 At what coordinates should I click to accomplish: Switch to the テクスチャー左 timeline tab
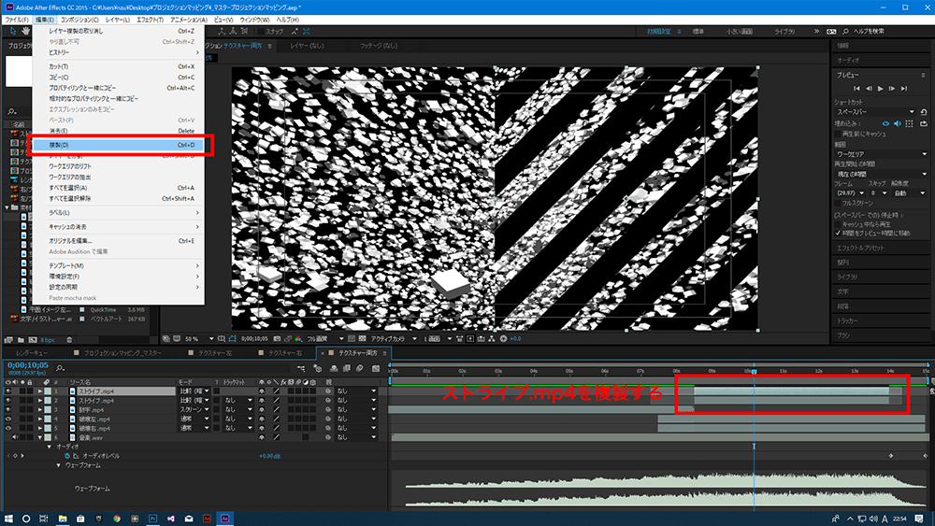[x=212, y=353]
